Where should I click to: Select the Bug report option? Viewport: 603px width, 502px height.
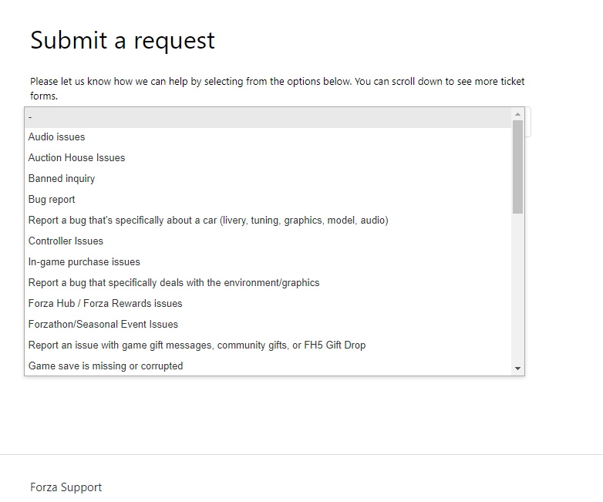52,200
